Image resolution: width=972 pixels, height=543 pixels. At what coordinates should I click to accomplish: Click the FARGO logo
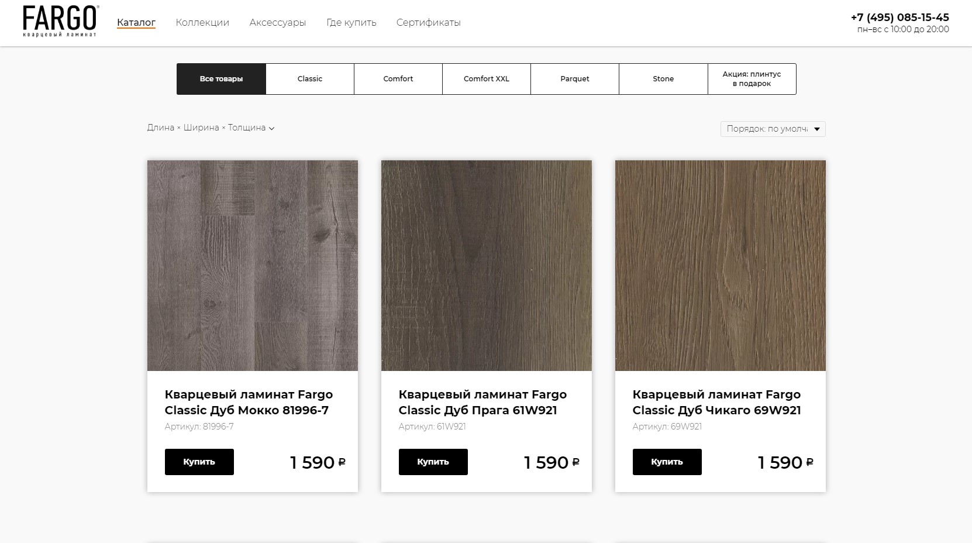61,22
